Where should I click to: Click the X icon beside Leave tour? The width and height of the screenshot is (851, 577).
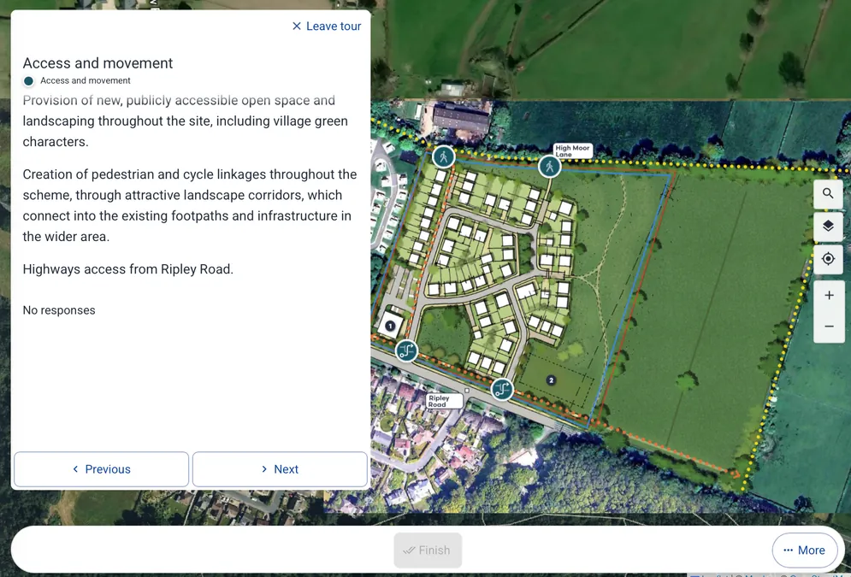coord(296,26)
